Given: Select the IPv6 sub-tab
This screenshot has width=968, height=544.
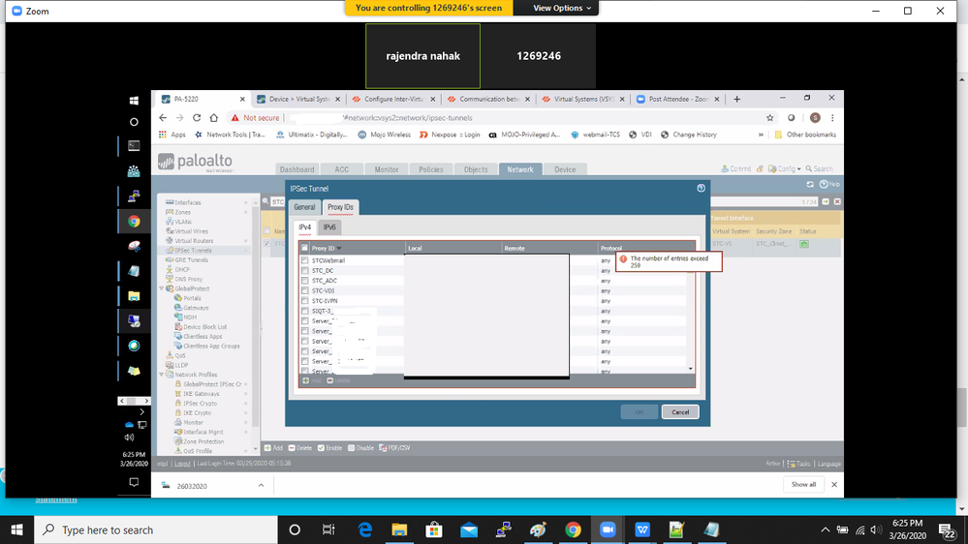Looking at the screenshot, I should pyautogui.click(x=329, y=227).
